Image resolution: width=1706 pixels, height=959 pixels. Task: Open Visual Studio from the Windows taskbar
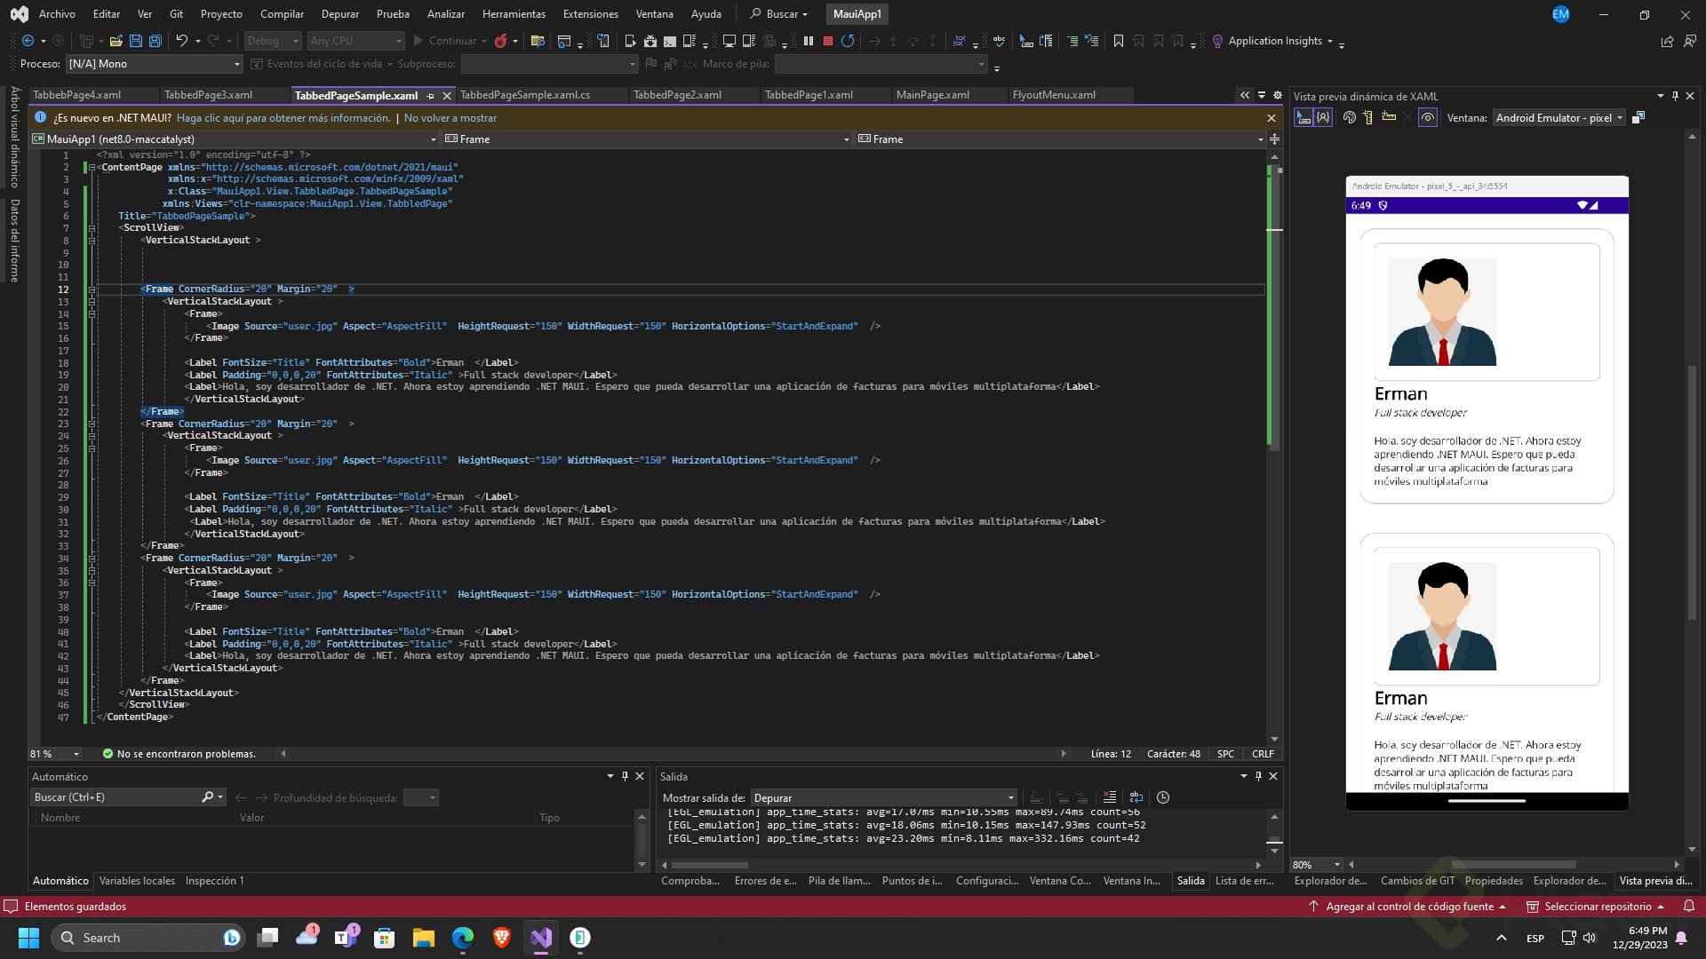[541, 938]
